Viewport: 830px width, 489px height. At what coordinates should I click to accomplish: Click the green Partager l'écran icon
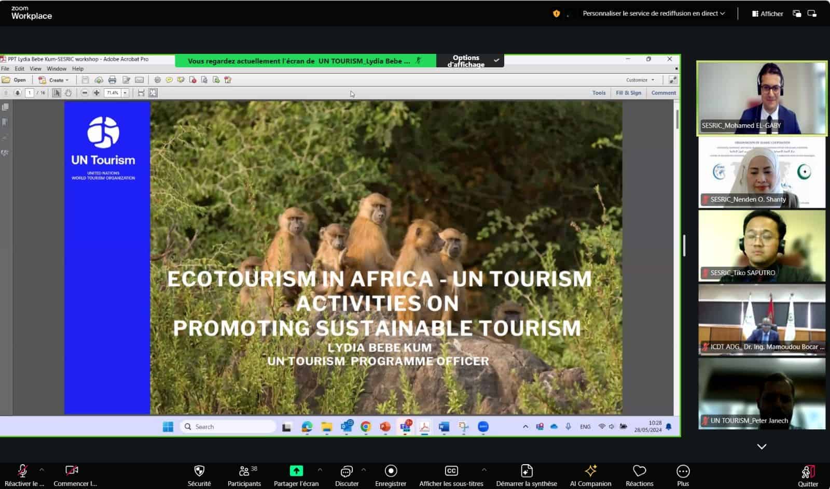tap(296, 471)
